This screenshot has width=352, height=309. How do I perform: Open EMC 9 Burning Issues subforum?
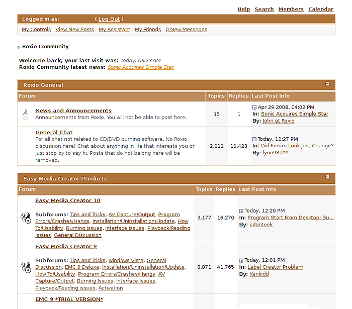click(95, 281)
